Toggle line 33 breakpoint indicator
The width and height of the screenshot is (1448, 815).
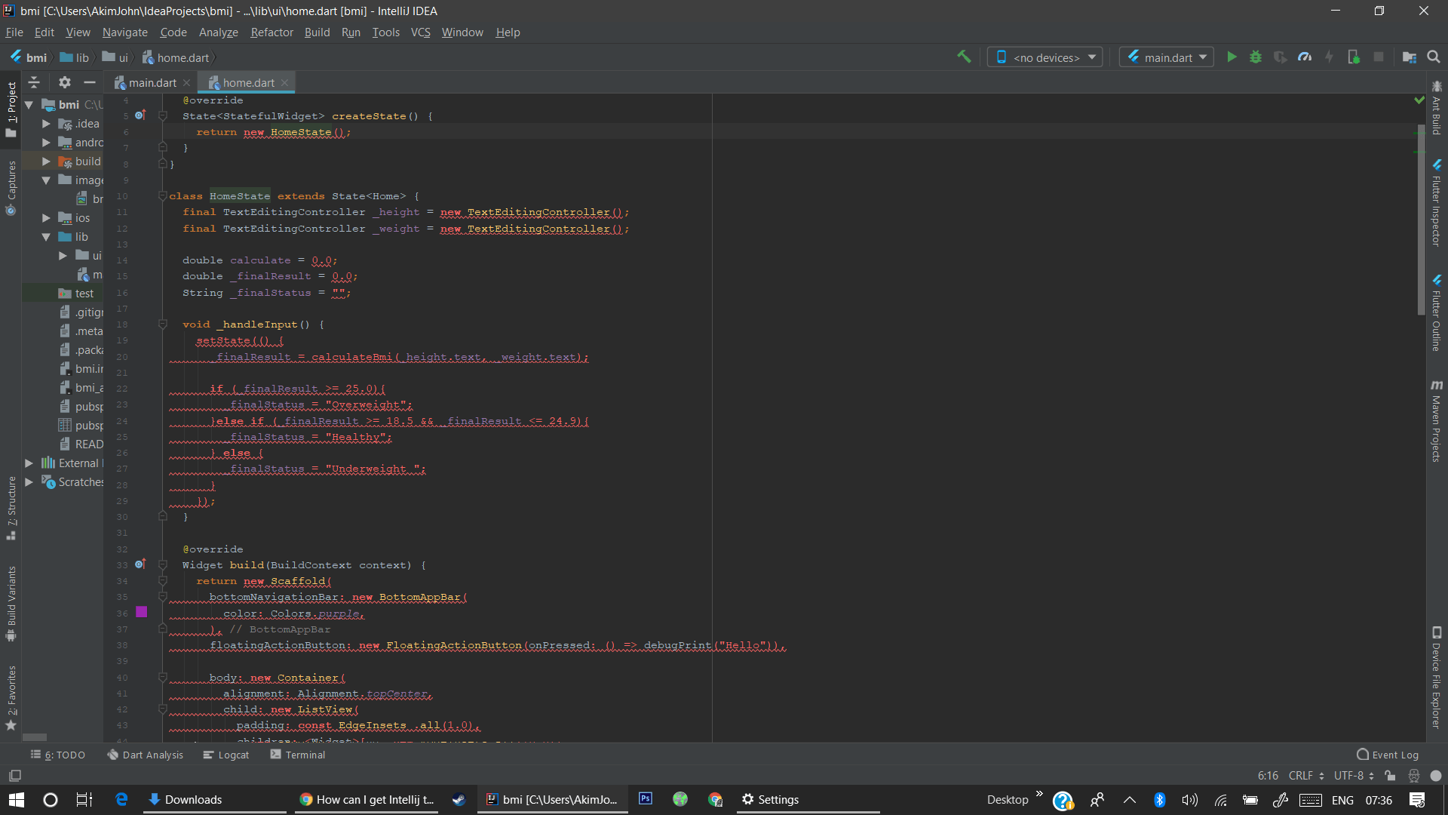click(x=140, y=564)
